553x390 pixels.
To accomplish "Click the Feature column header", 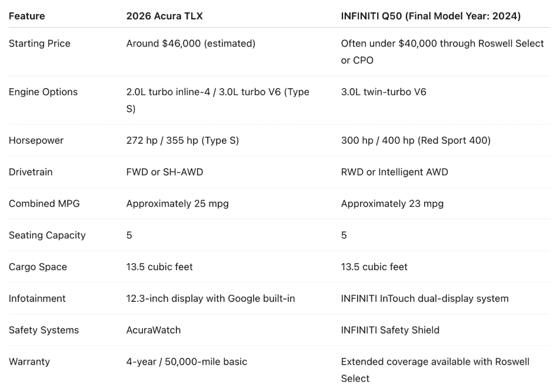I will click(x=27, y=16).
